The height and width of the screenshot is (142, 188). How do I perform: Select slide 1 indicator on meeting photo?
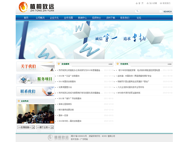40,122
